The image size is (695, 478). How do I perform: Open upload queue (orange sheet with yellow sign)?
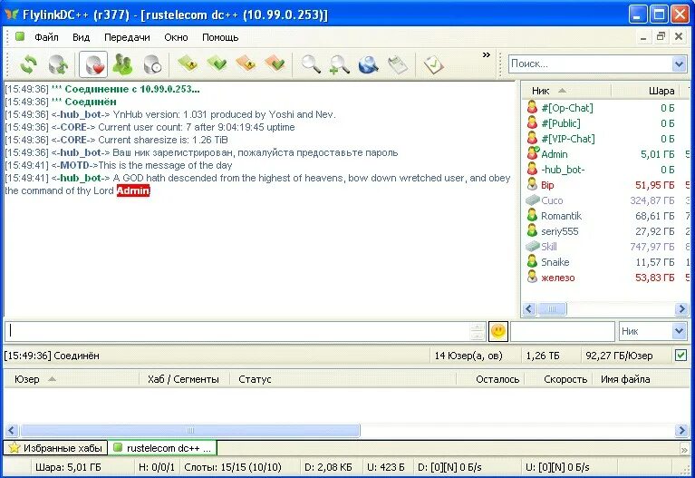(246, 63)
